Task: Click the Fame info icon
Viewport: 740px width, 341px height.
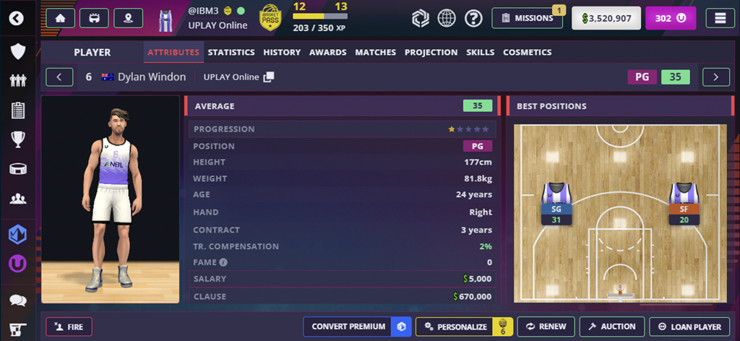Action: [x=223, y=262]
